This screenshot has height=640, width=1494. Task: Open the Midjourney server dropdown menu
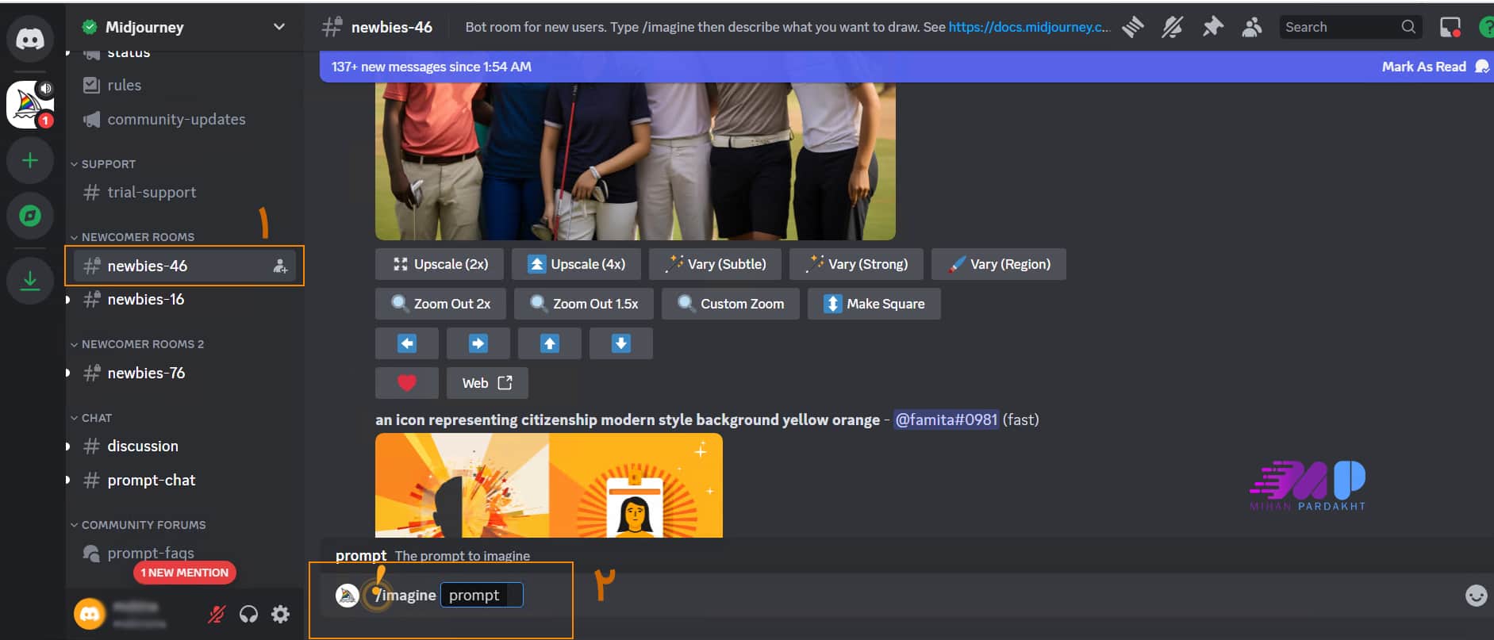point(278,27)
